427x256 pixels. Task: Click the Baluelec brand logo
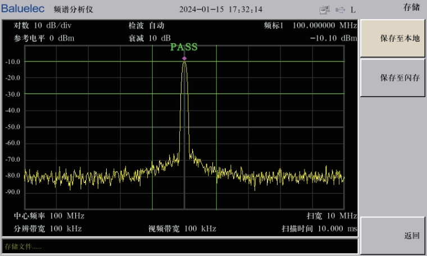[23, 9]
